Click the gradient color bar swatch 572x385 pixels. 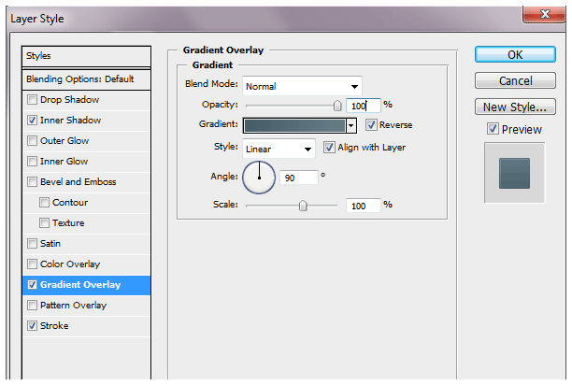293,124
